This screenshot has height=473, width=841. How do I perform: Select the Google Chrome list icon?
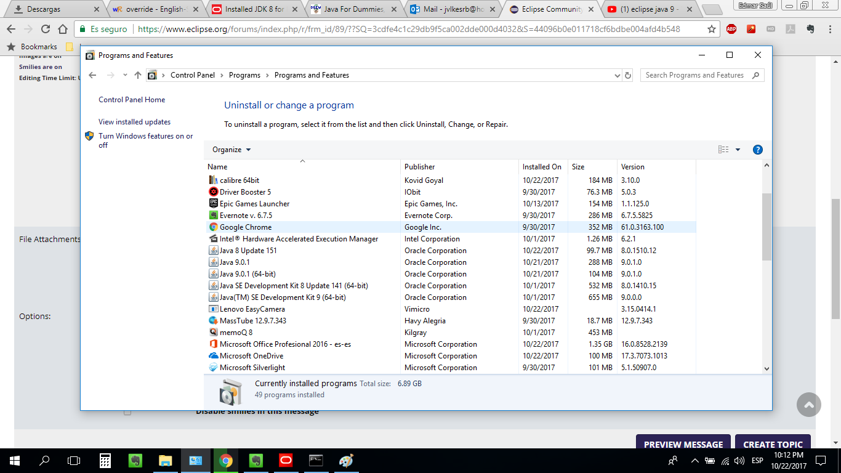click(213, 227)
